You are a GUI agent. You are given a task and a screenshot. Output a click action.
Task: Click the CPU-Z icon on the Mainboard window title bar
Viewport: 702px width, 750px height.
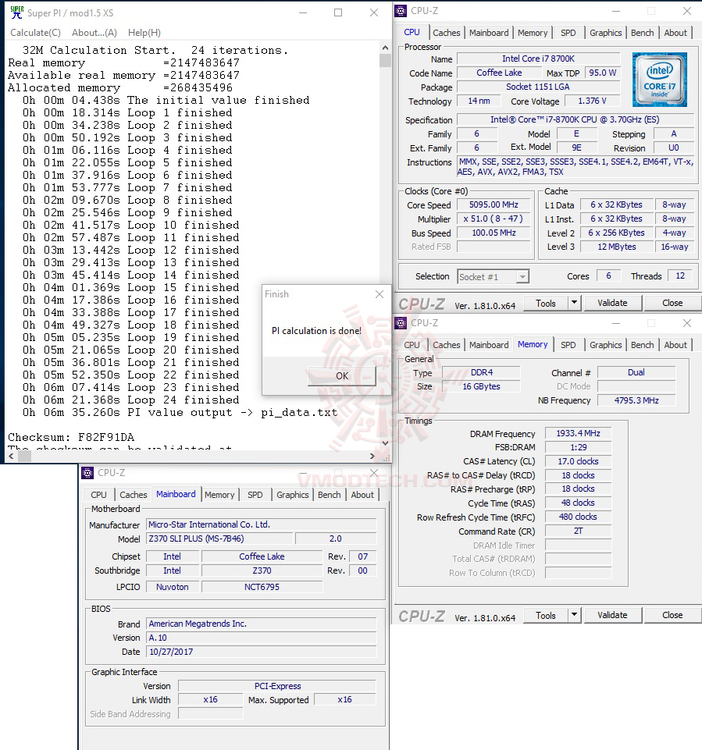(87, 472)
